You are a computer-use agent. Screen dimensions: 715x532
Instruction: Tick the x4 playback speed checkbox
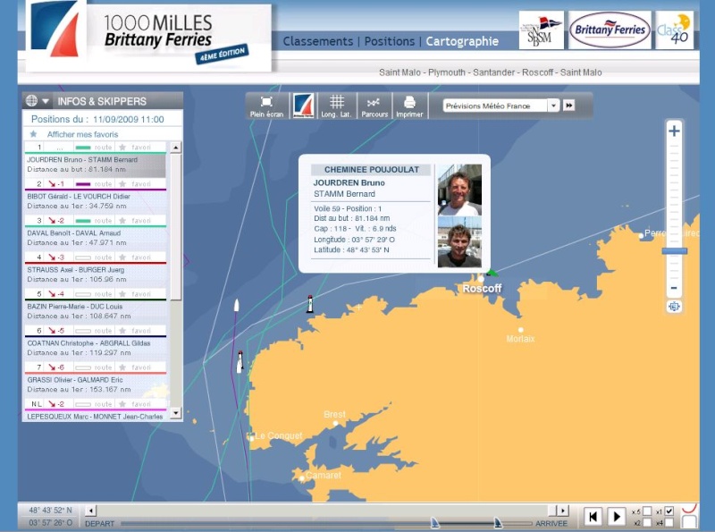point(669,522)
